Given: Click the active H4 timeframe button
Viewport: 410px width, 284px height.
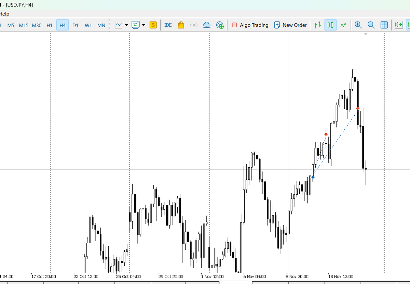Looking at the screenshot, I should pos(63,25).
